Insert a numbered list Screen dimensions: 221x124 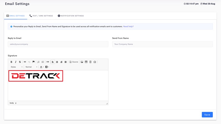(x=38, y=62)
